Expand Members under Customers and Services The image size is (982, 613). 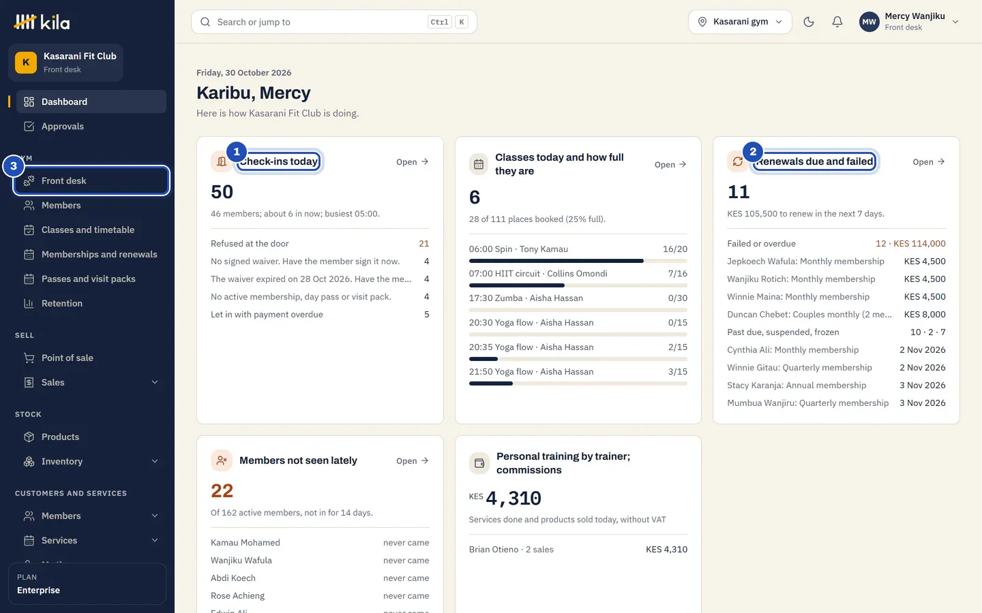pos(155,516)
